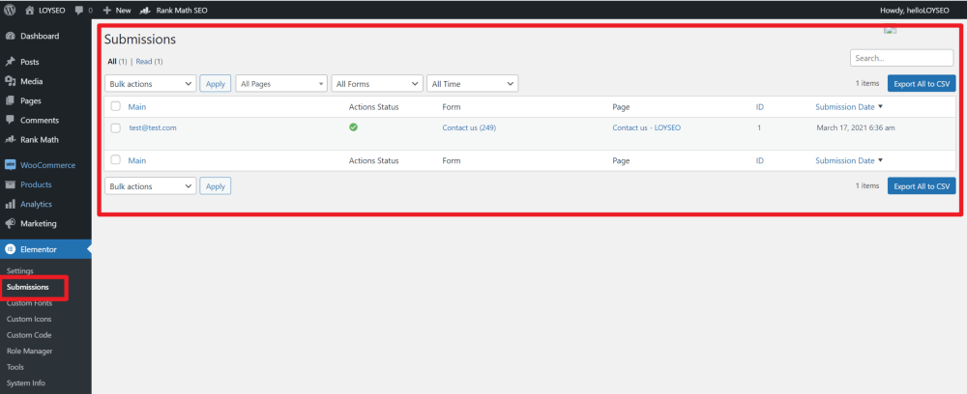Screen dimensions: 967x394
Task: Open the All Forms filter dropdown
Action: (x=377, y=84)
